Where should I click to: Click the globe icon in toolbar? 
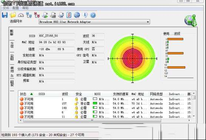click(x=77, y=15)
